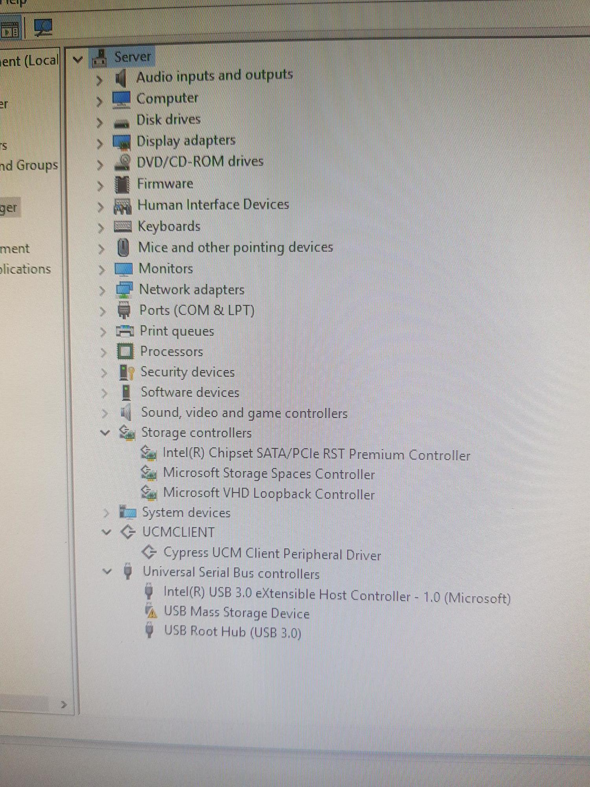The image size is (590, 787).
Task: Click the Human Interface Devices icon
Action: (x=122, y=206)
